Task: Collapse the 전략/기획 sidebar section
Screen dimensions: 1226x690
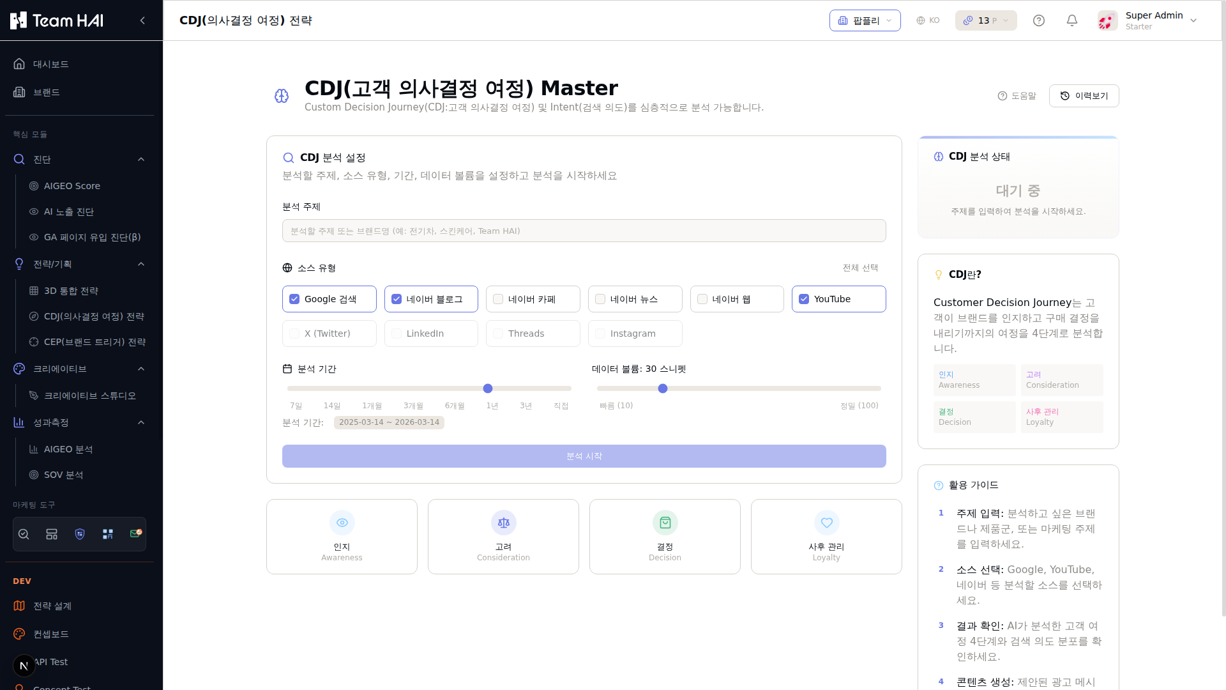Action: pyautogui.click(x=141, y=264)
